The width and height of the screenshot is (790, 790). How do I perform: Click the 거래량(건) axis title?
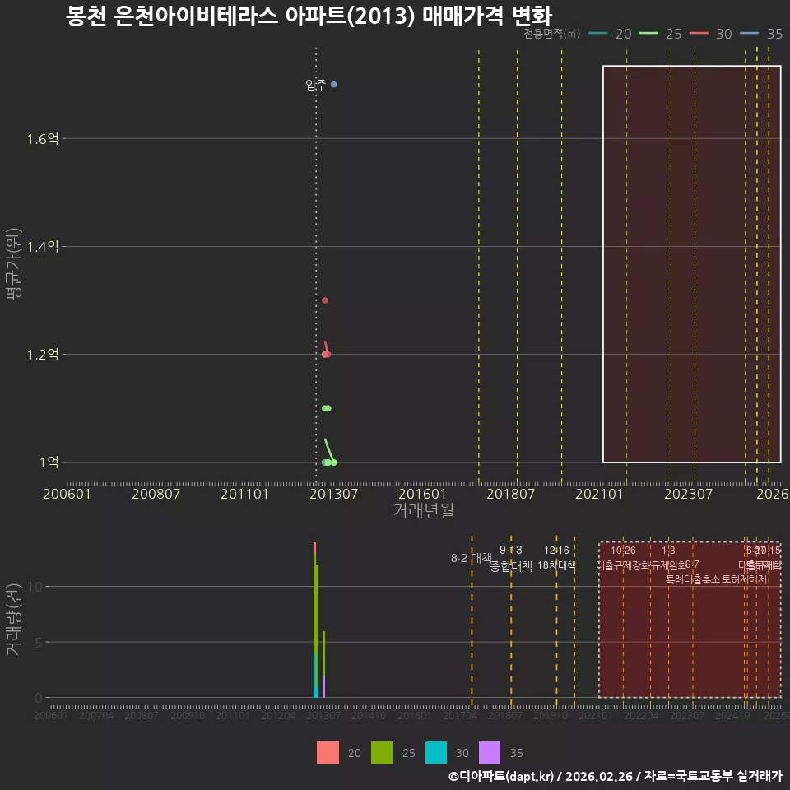[14, 619]
